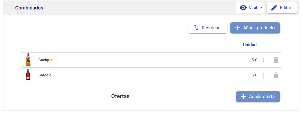Click Cacique's 5 € price

pos(254,60)
